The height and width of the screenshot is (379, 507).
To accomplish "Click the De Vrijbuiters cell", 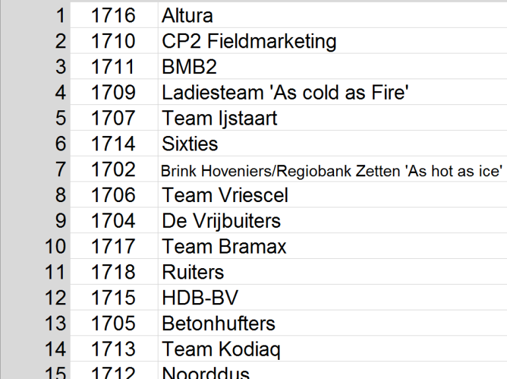I will (x=221, y=221).
